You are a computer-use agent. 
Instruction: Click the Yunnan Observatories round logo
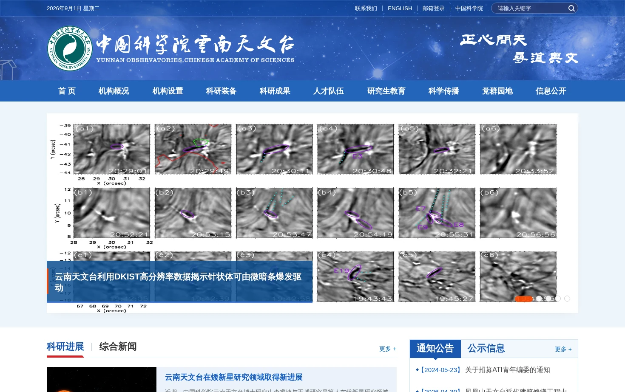point(69,48)
